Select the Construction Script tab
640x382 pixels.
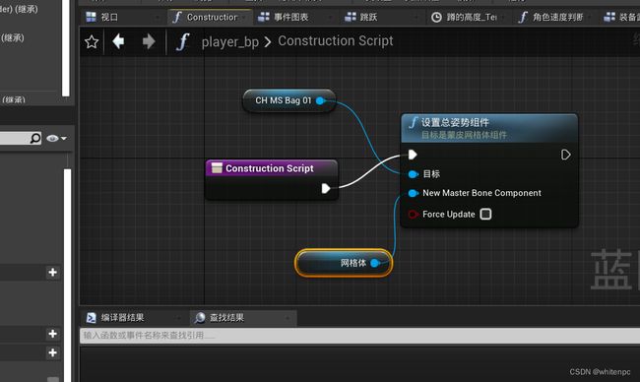coord(210,17)
